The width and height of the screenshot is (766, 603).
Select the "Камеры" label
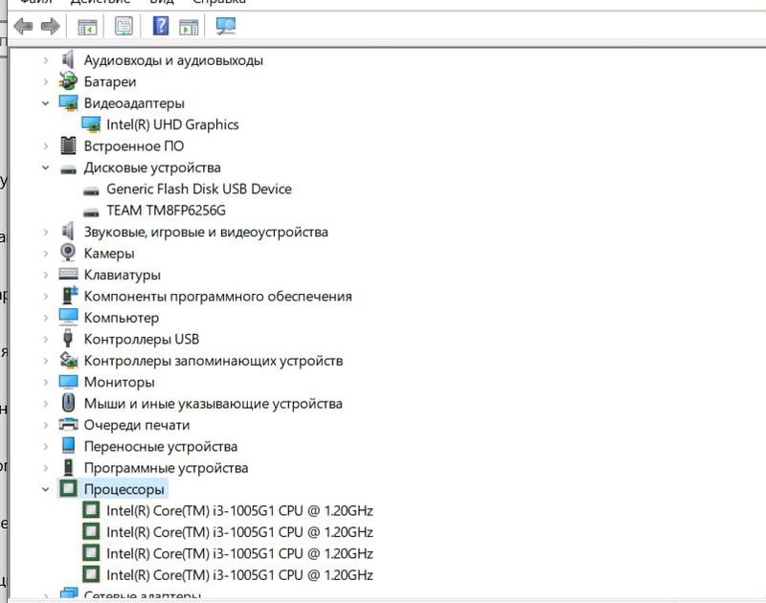coord(109,254)
